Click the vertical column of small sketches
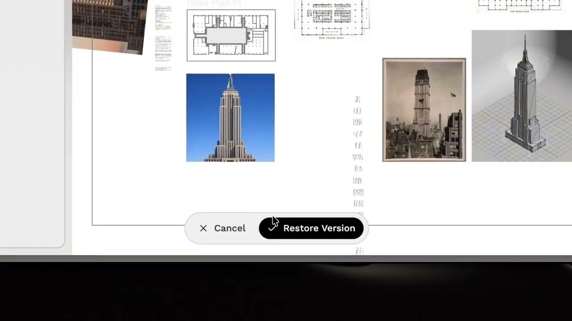Viewport: 572px width, 321px height. 358,174
